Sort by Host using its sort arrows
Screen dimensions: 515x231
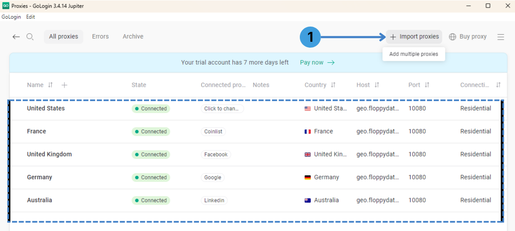pyautogui.click(x=377, y=85)
